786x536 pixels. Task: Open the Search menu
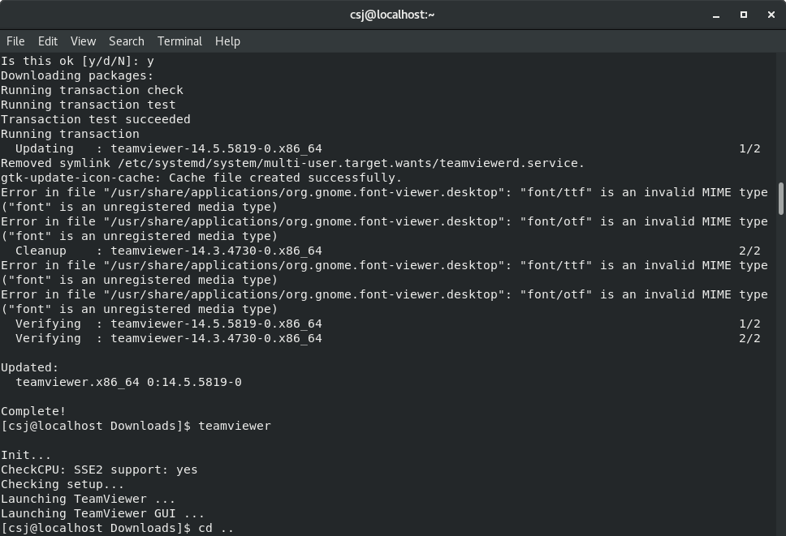coord(127,41)
